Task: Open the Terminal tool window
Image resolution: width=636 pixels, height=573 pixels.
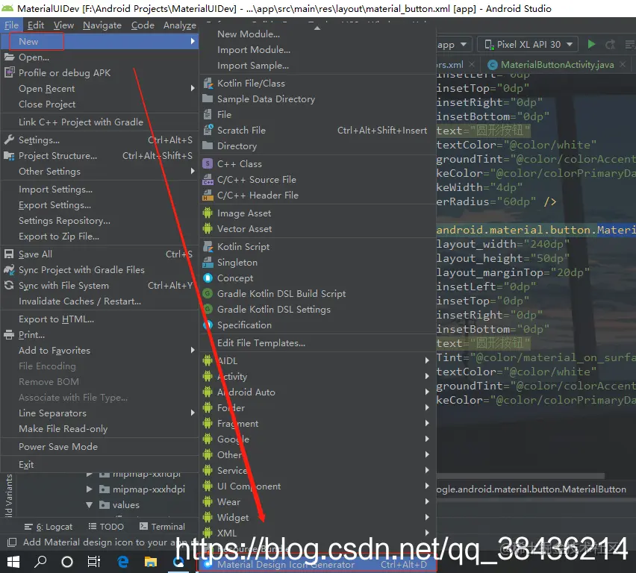Action: point(162,526)
